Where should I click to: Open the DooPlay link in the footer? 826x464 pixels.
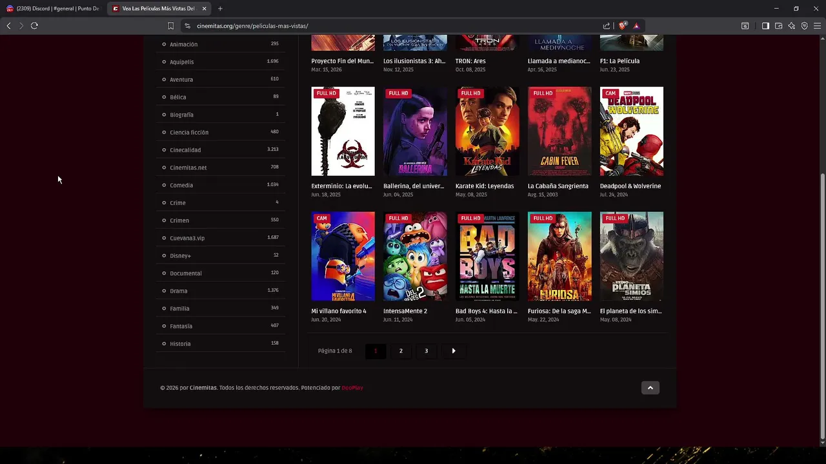pyautogui.click(x=352, y=388)
